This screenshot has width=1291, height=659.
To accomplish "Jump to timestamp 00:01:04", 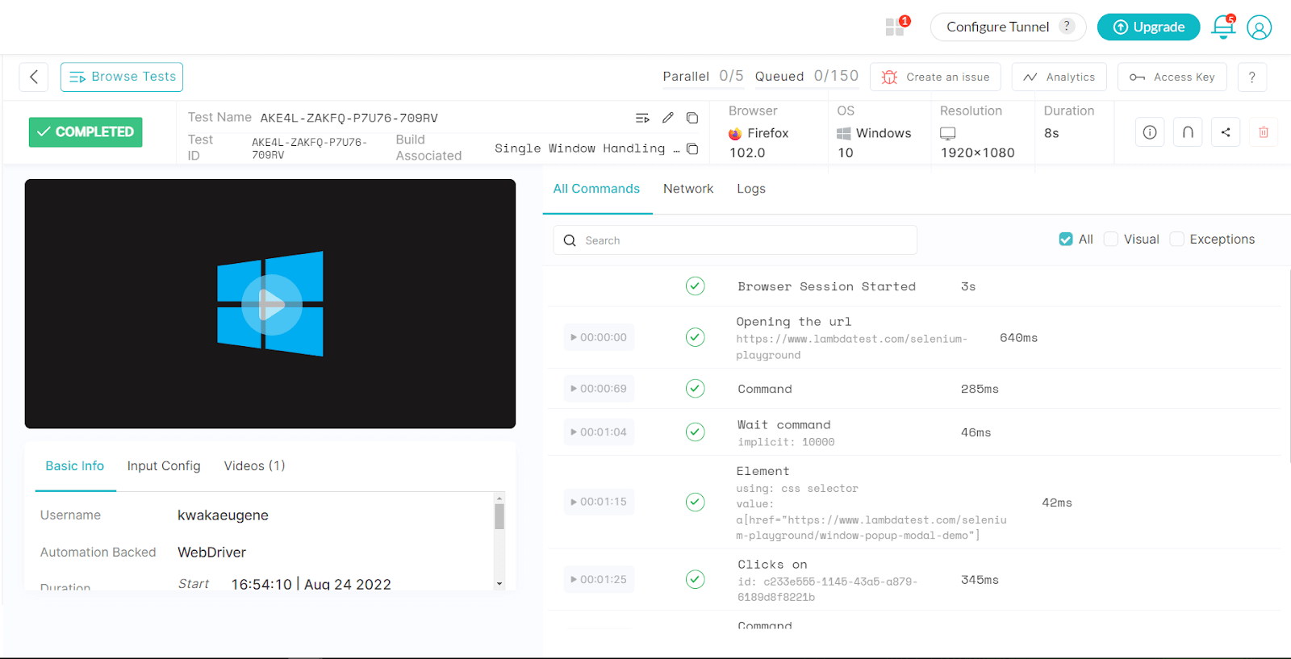I will (599, 432).
